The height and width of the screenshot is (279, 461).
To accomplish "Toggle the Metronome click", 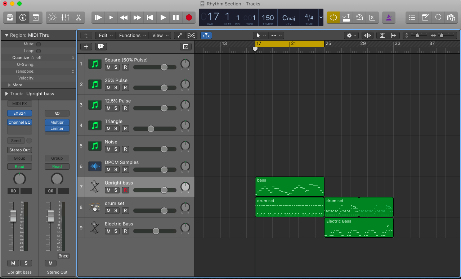I will point(389,17).
